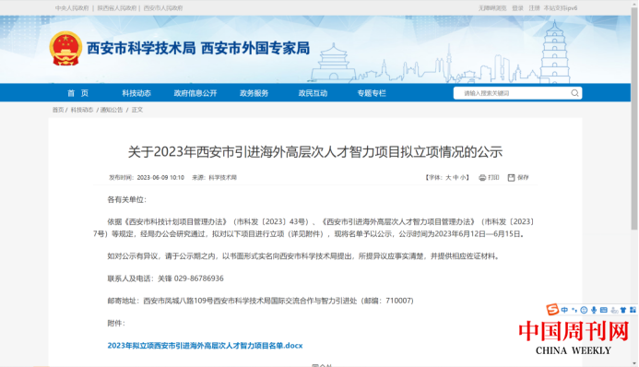Open 专题专栏 navigation menu
This screenshot has width=639, height=367.
coord(372,93)
